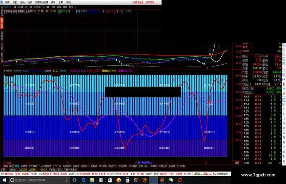Switch to the 月线 period tab

click(x=65, y=7)
